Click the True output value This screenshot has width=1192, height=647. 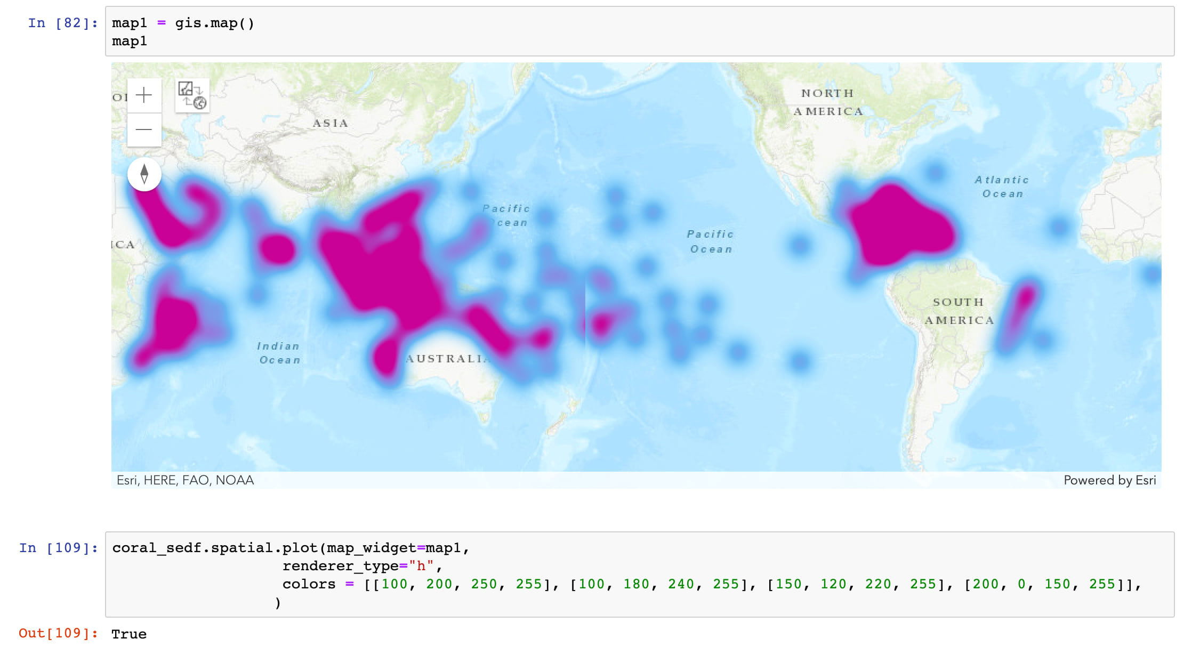coord(129,634)
